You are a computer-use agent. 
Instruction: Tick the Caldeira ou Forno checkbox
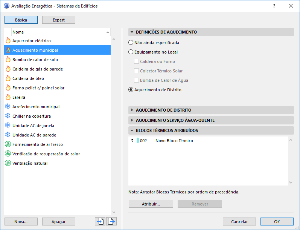(x=136, y=61)
